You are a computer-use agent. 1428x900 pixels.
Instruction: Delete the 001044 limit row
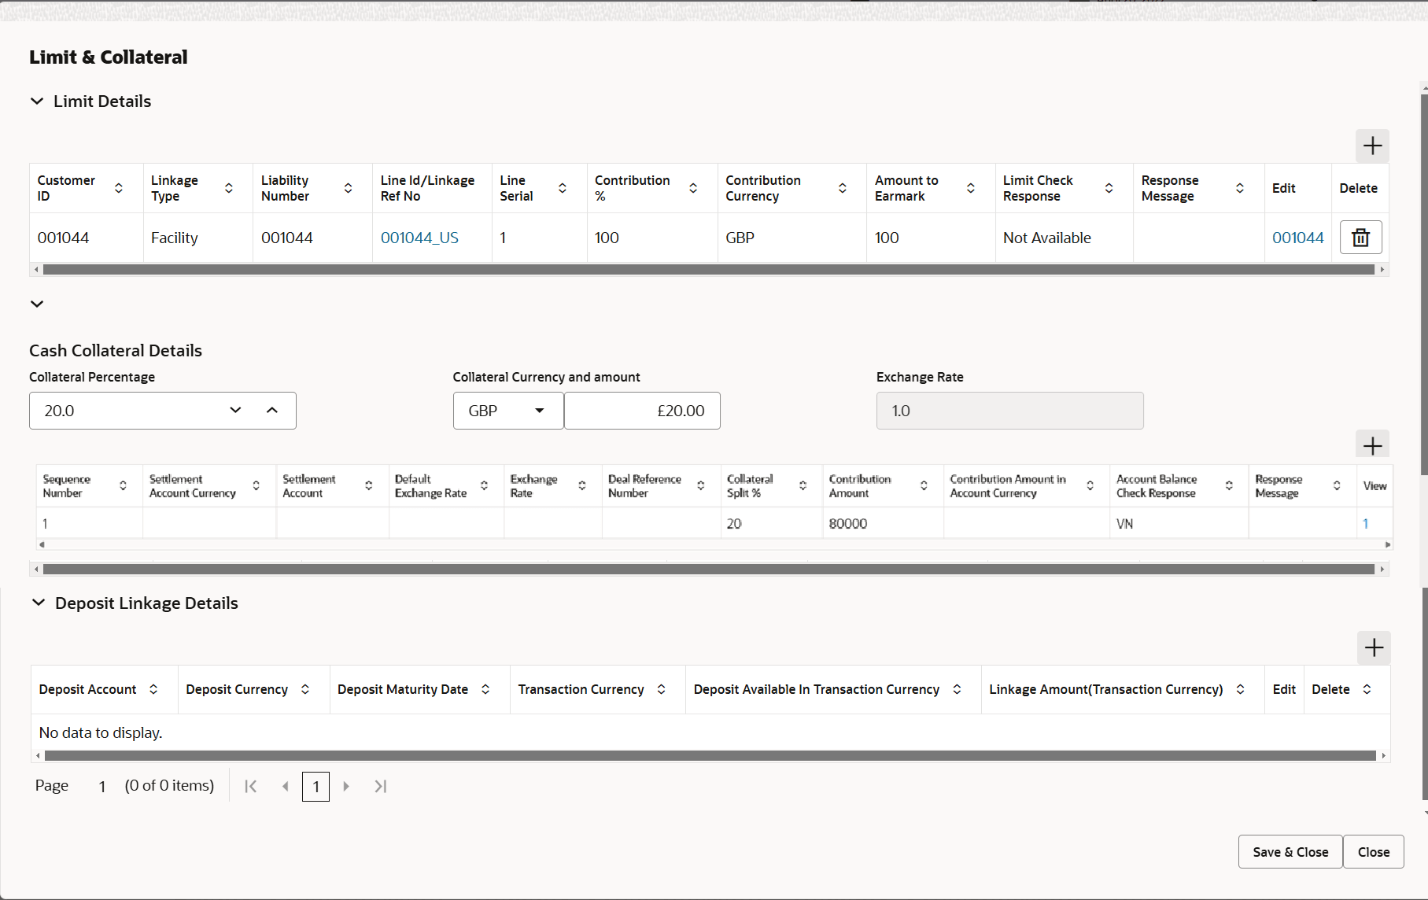(x=1360, y=238)
